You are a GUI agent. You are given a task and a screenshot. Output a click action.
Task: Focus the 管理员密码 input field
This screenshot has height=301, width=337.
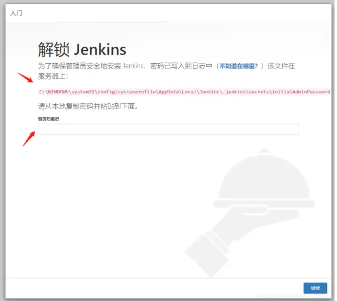tap(168, 129)
